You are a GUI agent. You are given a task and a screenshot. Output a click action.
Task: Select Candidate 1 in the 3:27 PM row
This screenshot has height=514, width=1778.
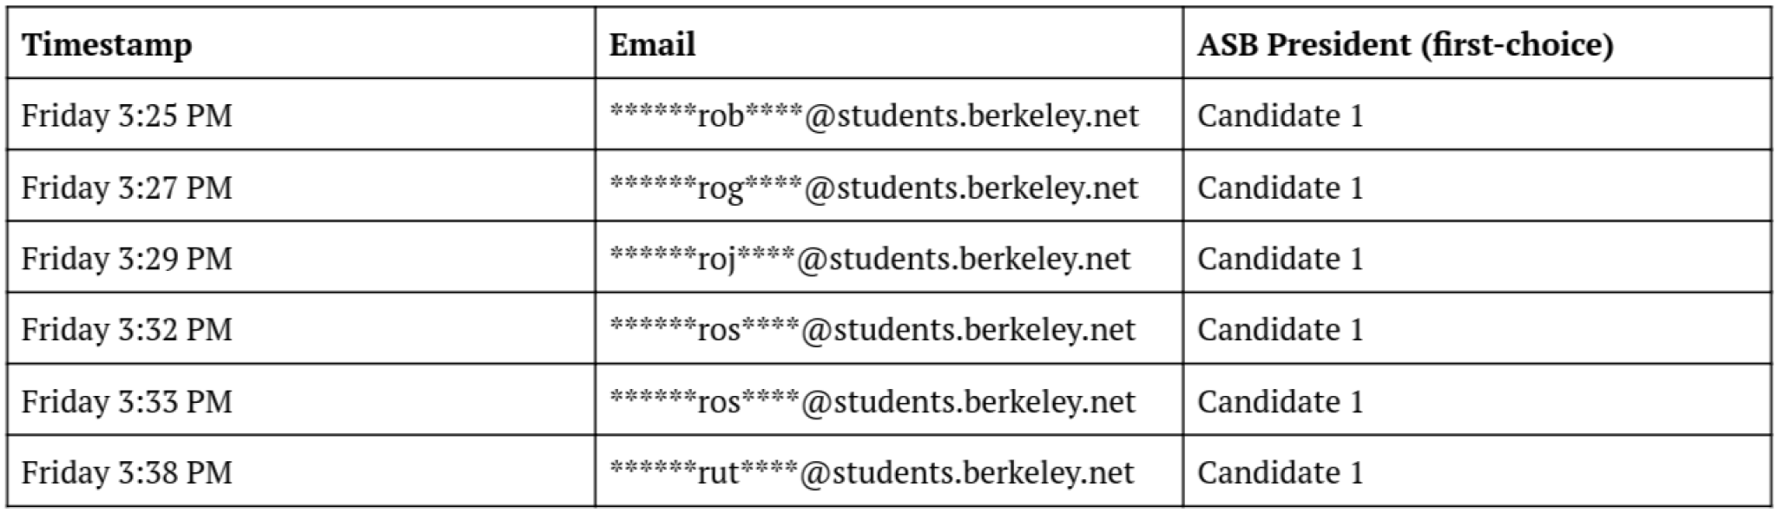[x=1280, y=188]
